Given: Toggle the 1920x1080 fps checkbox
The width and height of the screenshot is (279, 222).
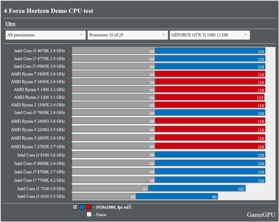Looking at the screenshot, I should click(129, 207).
